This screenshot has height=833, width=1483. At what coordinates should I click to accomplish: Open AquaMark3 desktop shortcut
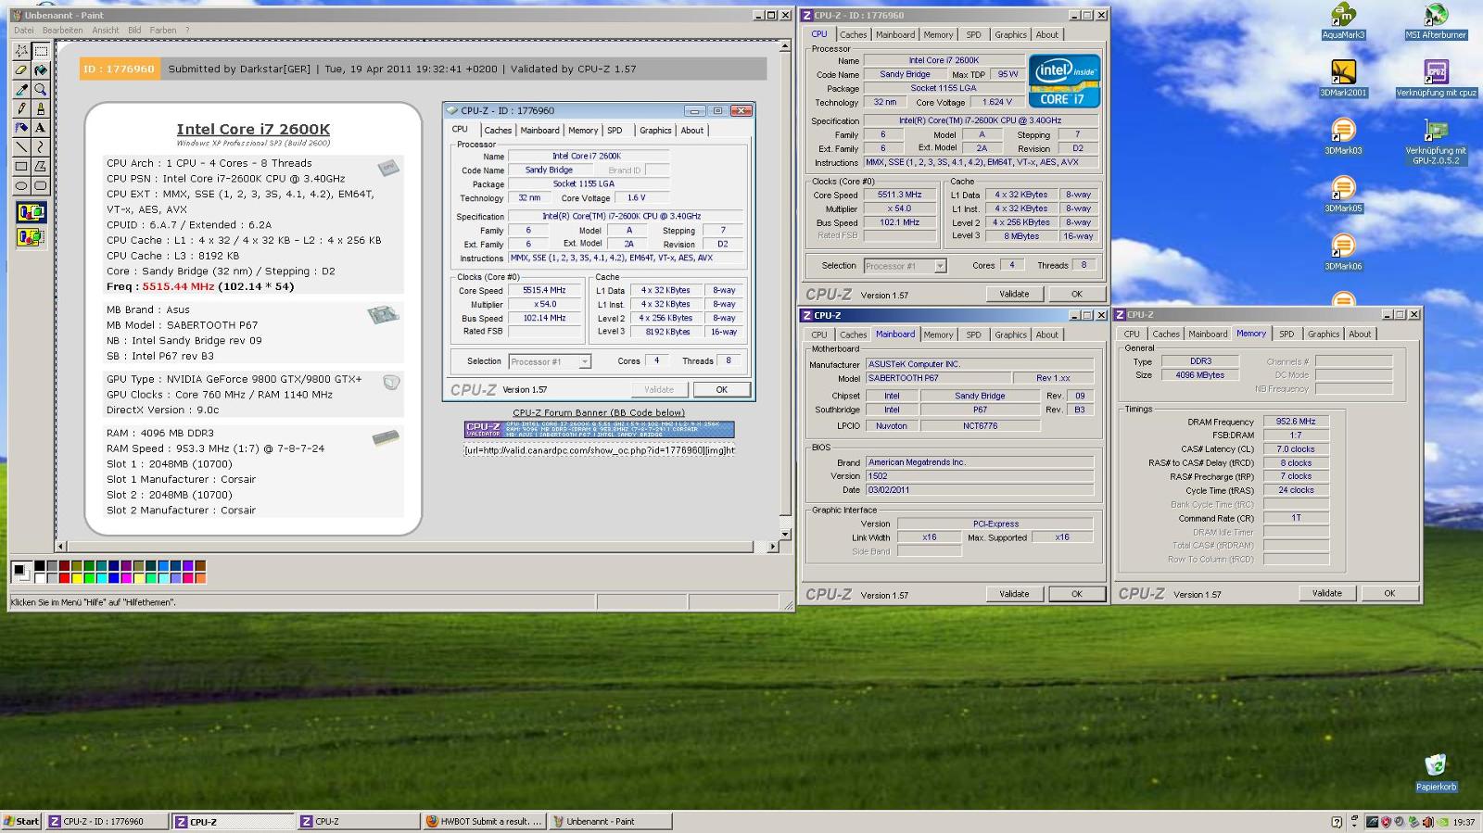point(1343,22)
